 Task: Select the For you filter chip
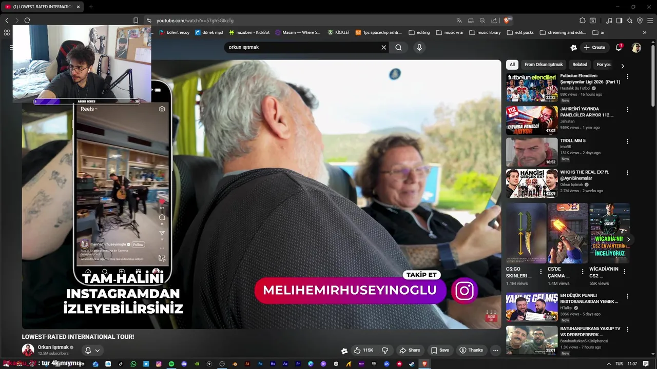click(604, 65)
